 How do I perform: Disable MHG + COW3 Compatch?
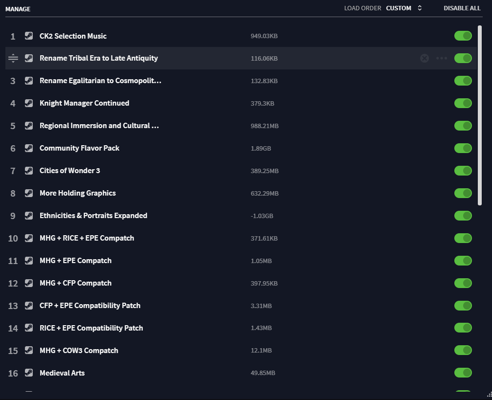click(x=463, y=351)
